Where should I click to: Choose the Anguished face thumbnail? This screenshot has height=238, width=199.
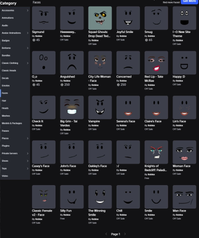pyautogui.click(x=72, y=63)
